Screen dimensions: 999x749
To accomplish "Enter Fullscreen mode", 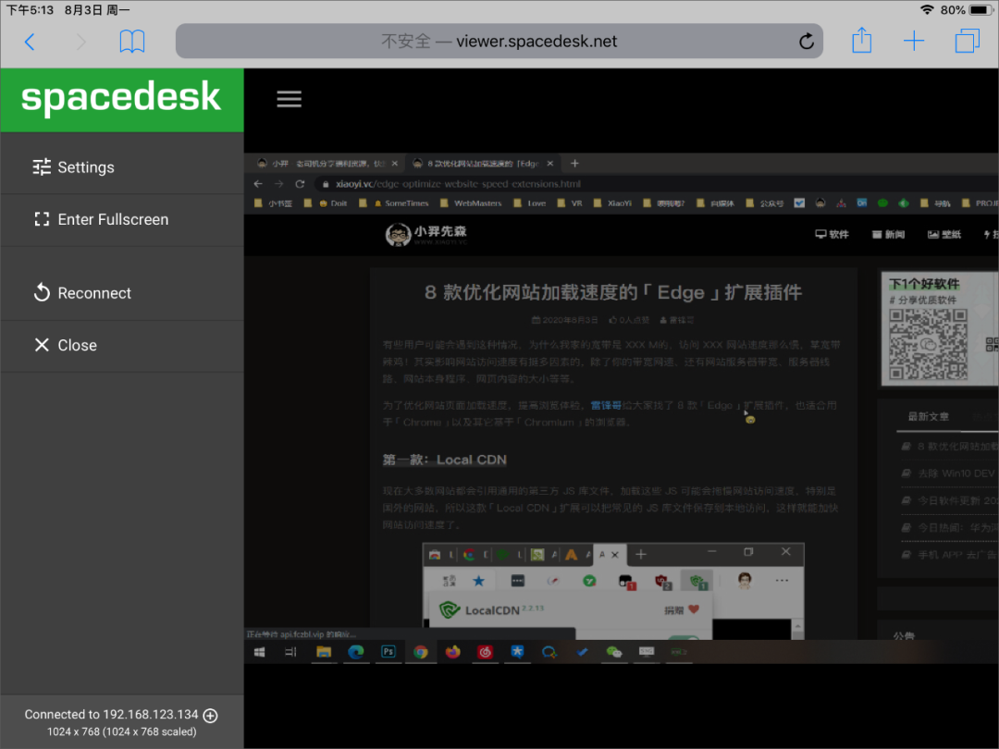I will [112, 219].
